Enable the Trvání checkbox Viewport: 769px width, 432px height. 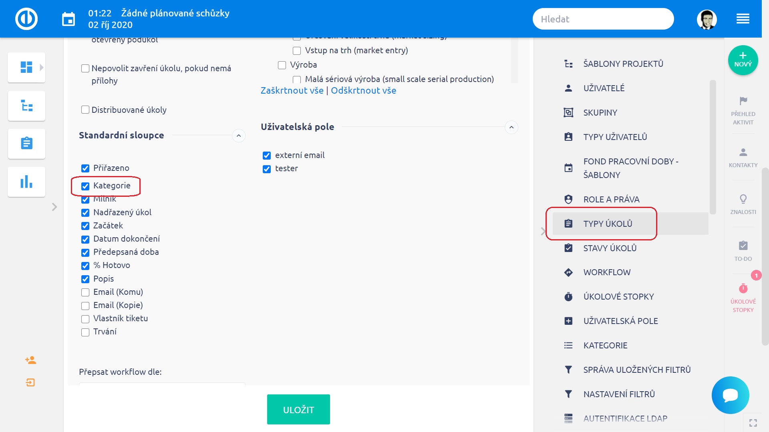[85, 332]
